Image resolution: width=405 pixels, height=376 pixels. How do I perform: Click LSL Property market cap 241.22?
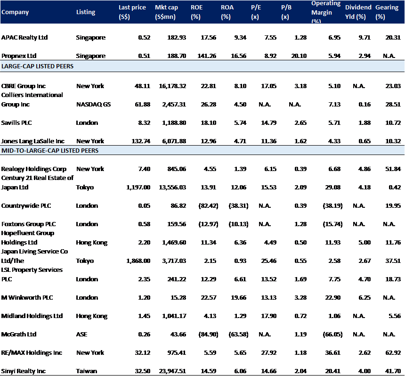(x=177, y=279)
